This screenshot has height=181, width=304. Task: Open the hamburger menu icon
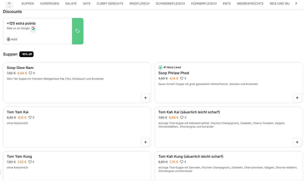(9, 3)
